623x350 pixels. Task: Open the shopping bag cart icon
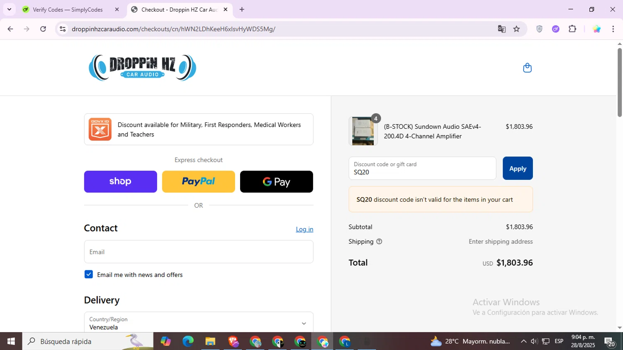[x=527, y=68]
